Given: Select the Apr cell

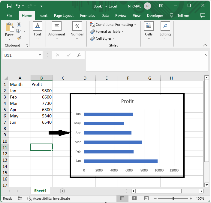Looking at the screenshot, I should pos(20,110).
